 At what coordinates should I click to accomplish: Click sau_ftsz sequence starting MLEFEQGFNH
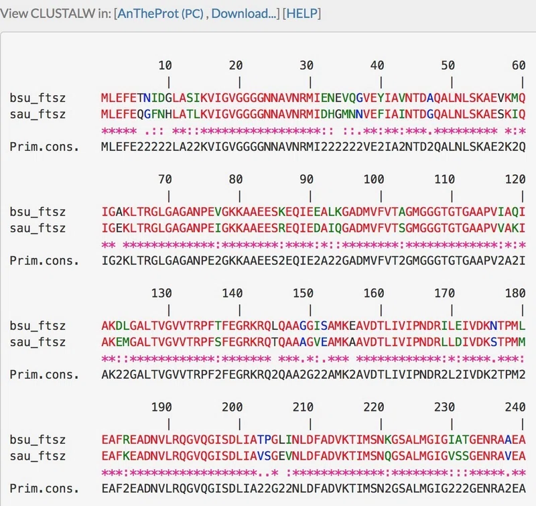coord(313,114)
